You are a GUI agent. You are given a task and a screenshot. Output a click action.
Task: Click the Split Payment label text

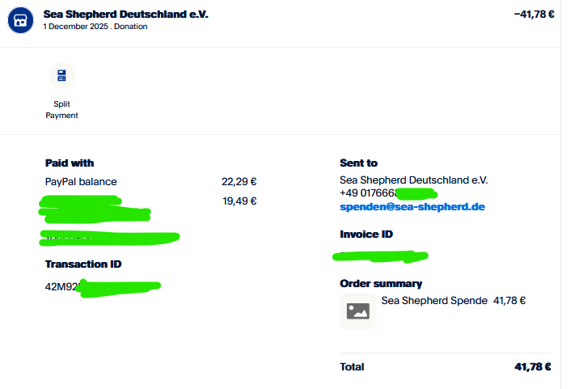(x=61, y=110)
